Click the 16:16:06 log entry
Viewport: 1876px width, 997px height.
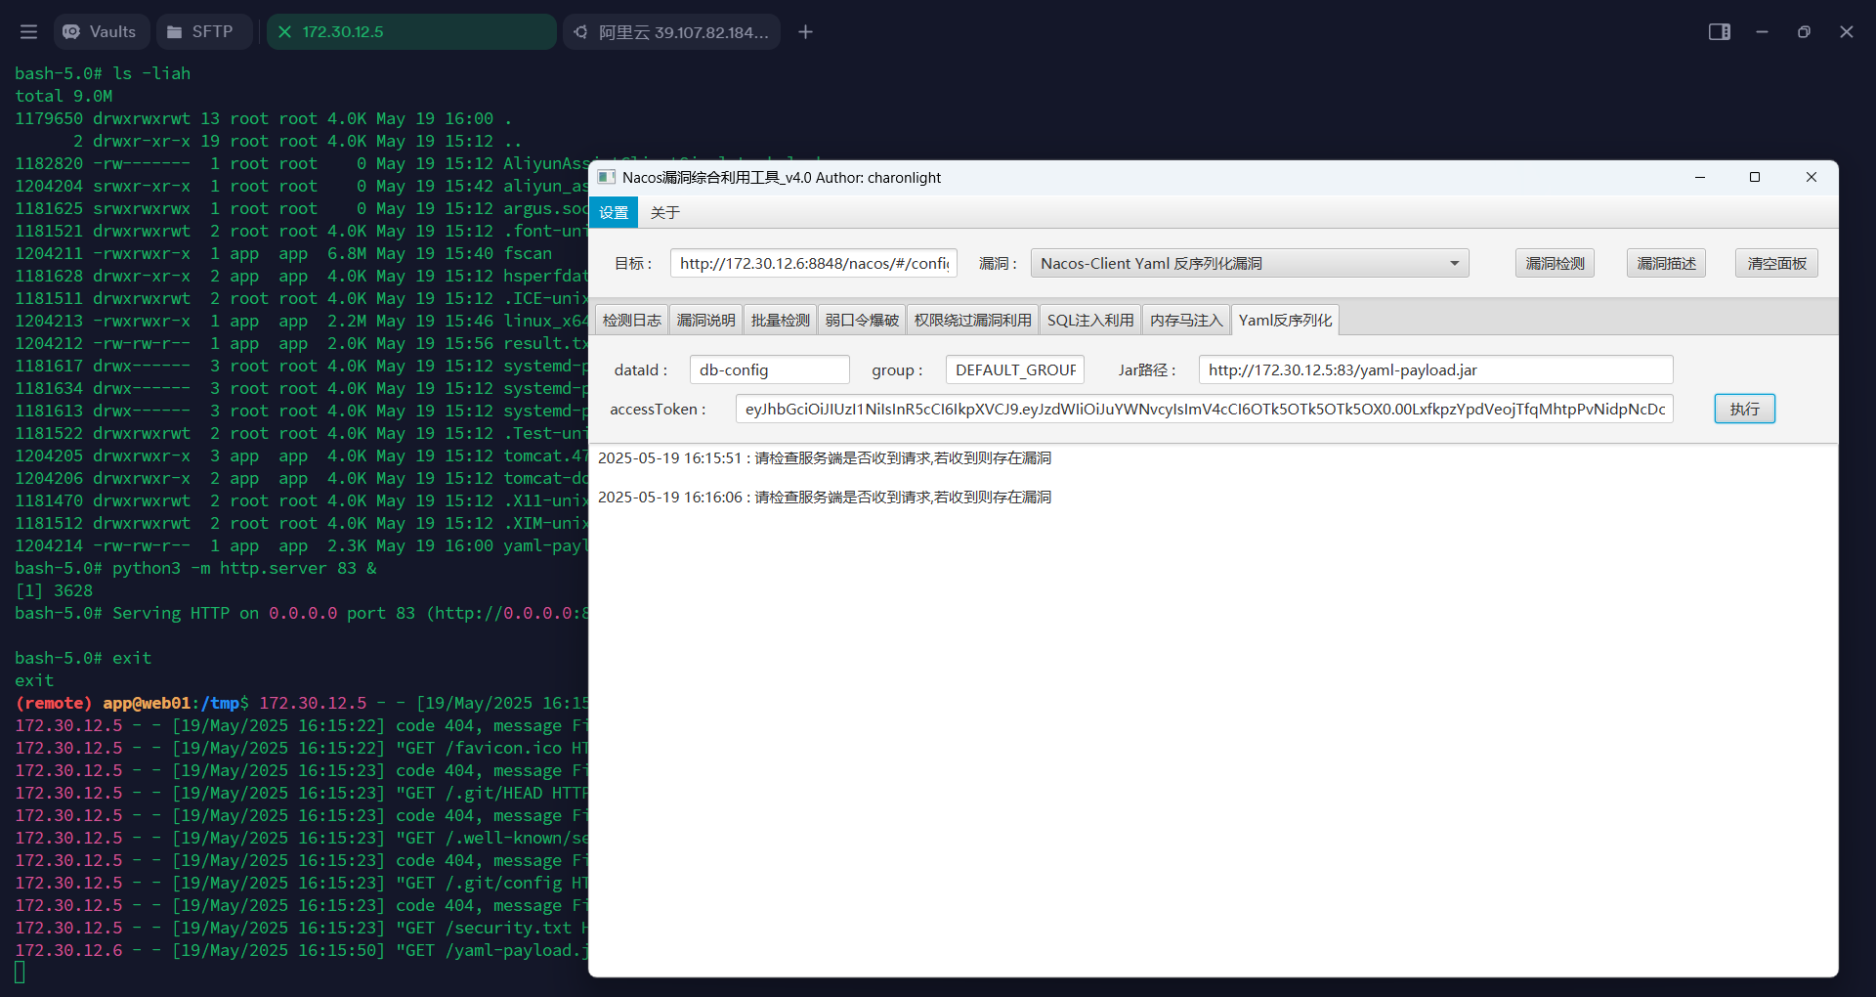(x=825, y=497)
